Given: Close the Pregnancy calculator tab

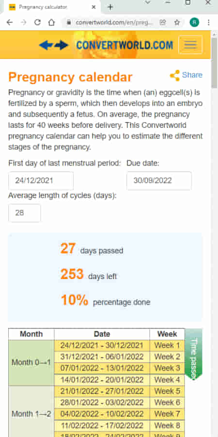Looking at the screenshot, I should pyautogui.click(x=93, y=7).
